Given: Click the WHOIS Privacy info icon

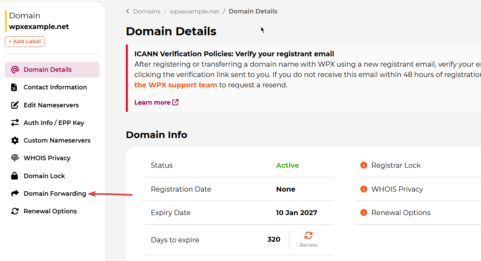Looking at the screenshot, I should coord(364,189).
